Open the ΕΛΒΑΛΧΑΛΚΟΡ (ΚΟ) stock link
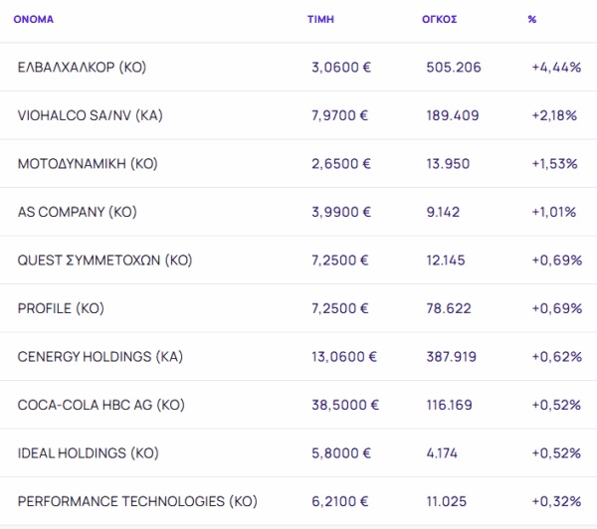Viewport: 597px width, 529px height. point(82,67)
